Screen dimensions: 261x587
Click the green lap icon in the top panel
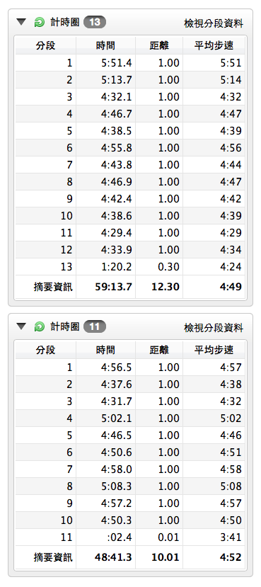pyautogui.click(x=39, y=23)
